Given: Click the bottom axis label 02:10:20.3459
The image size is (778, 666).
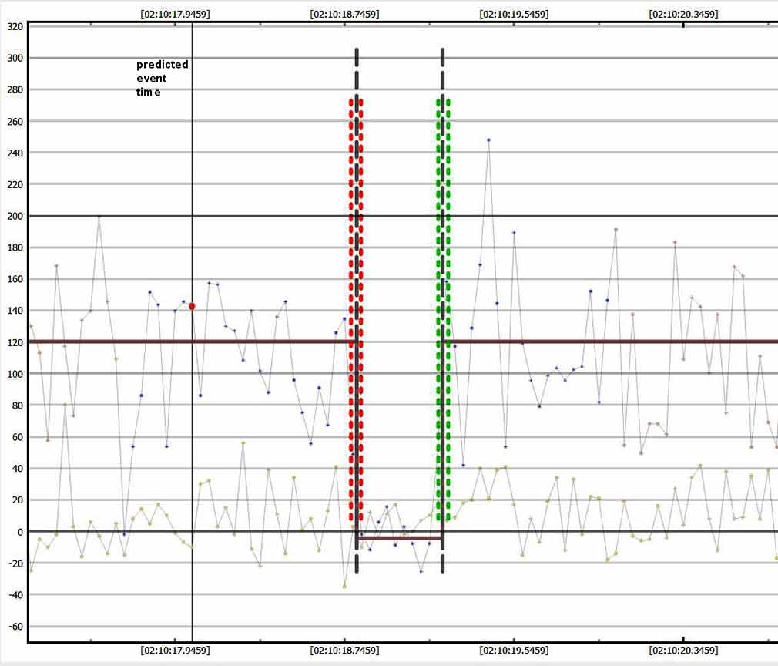Looking at the screenshot, I should (x=683, y=651).
